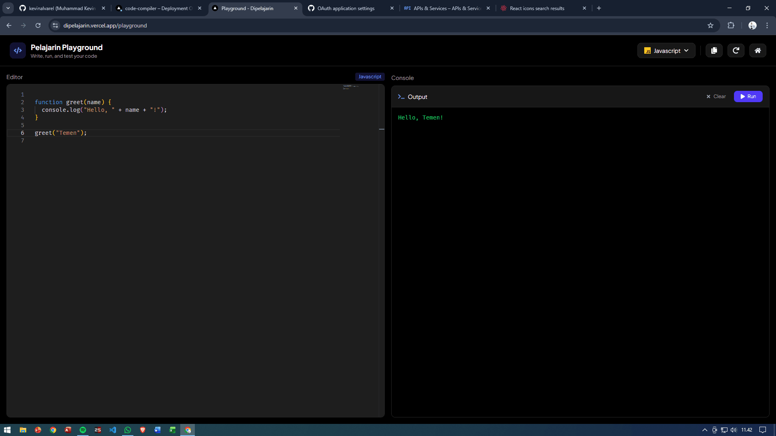Open the Javascript language selector
Viewport: 776px width, 436px height.
666,50
